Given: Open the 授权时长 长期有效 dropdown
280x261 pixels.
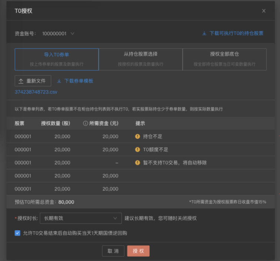Looking at the screenshot, I should [x=81, y=218].
